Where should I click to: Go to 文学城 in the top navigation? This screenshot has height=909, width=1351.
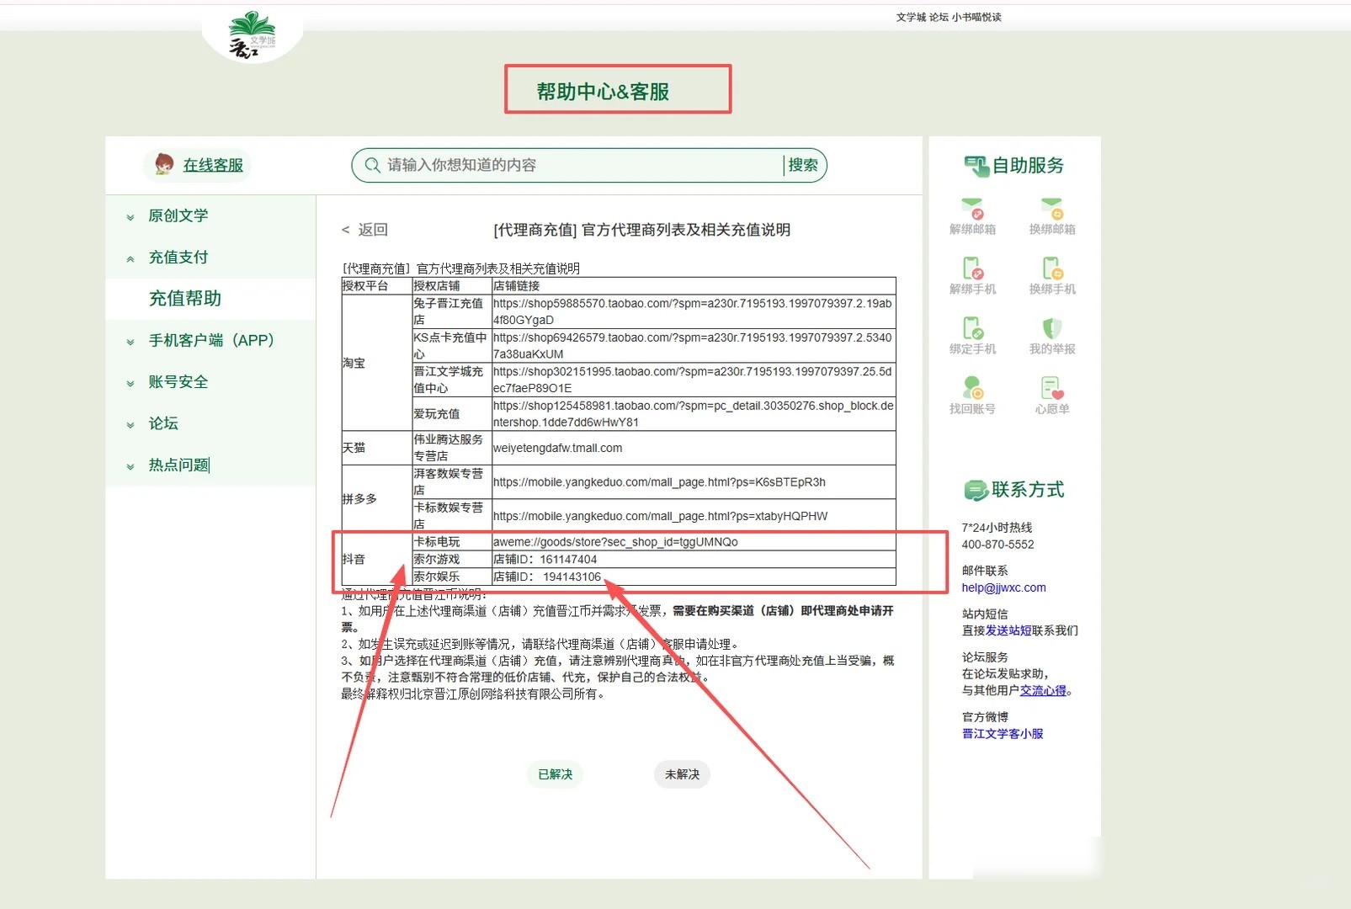tap(911, 17)
